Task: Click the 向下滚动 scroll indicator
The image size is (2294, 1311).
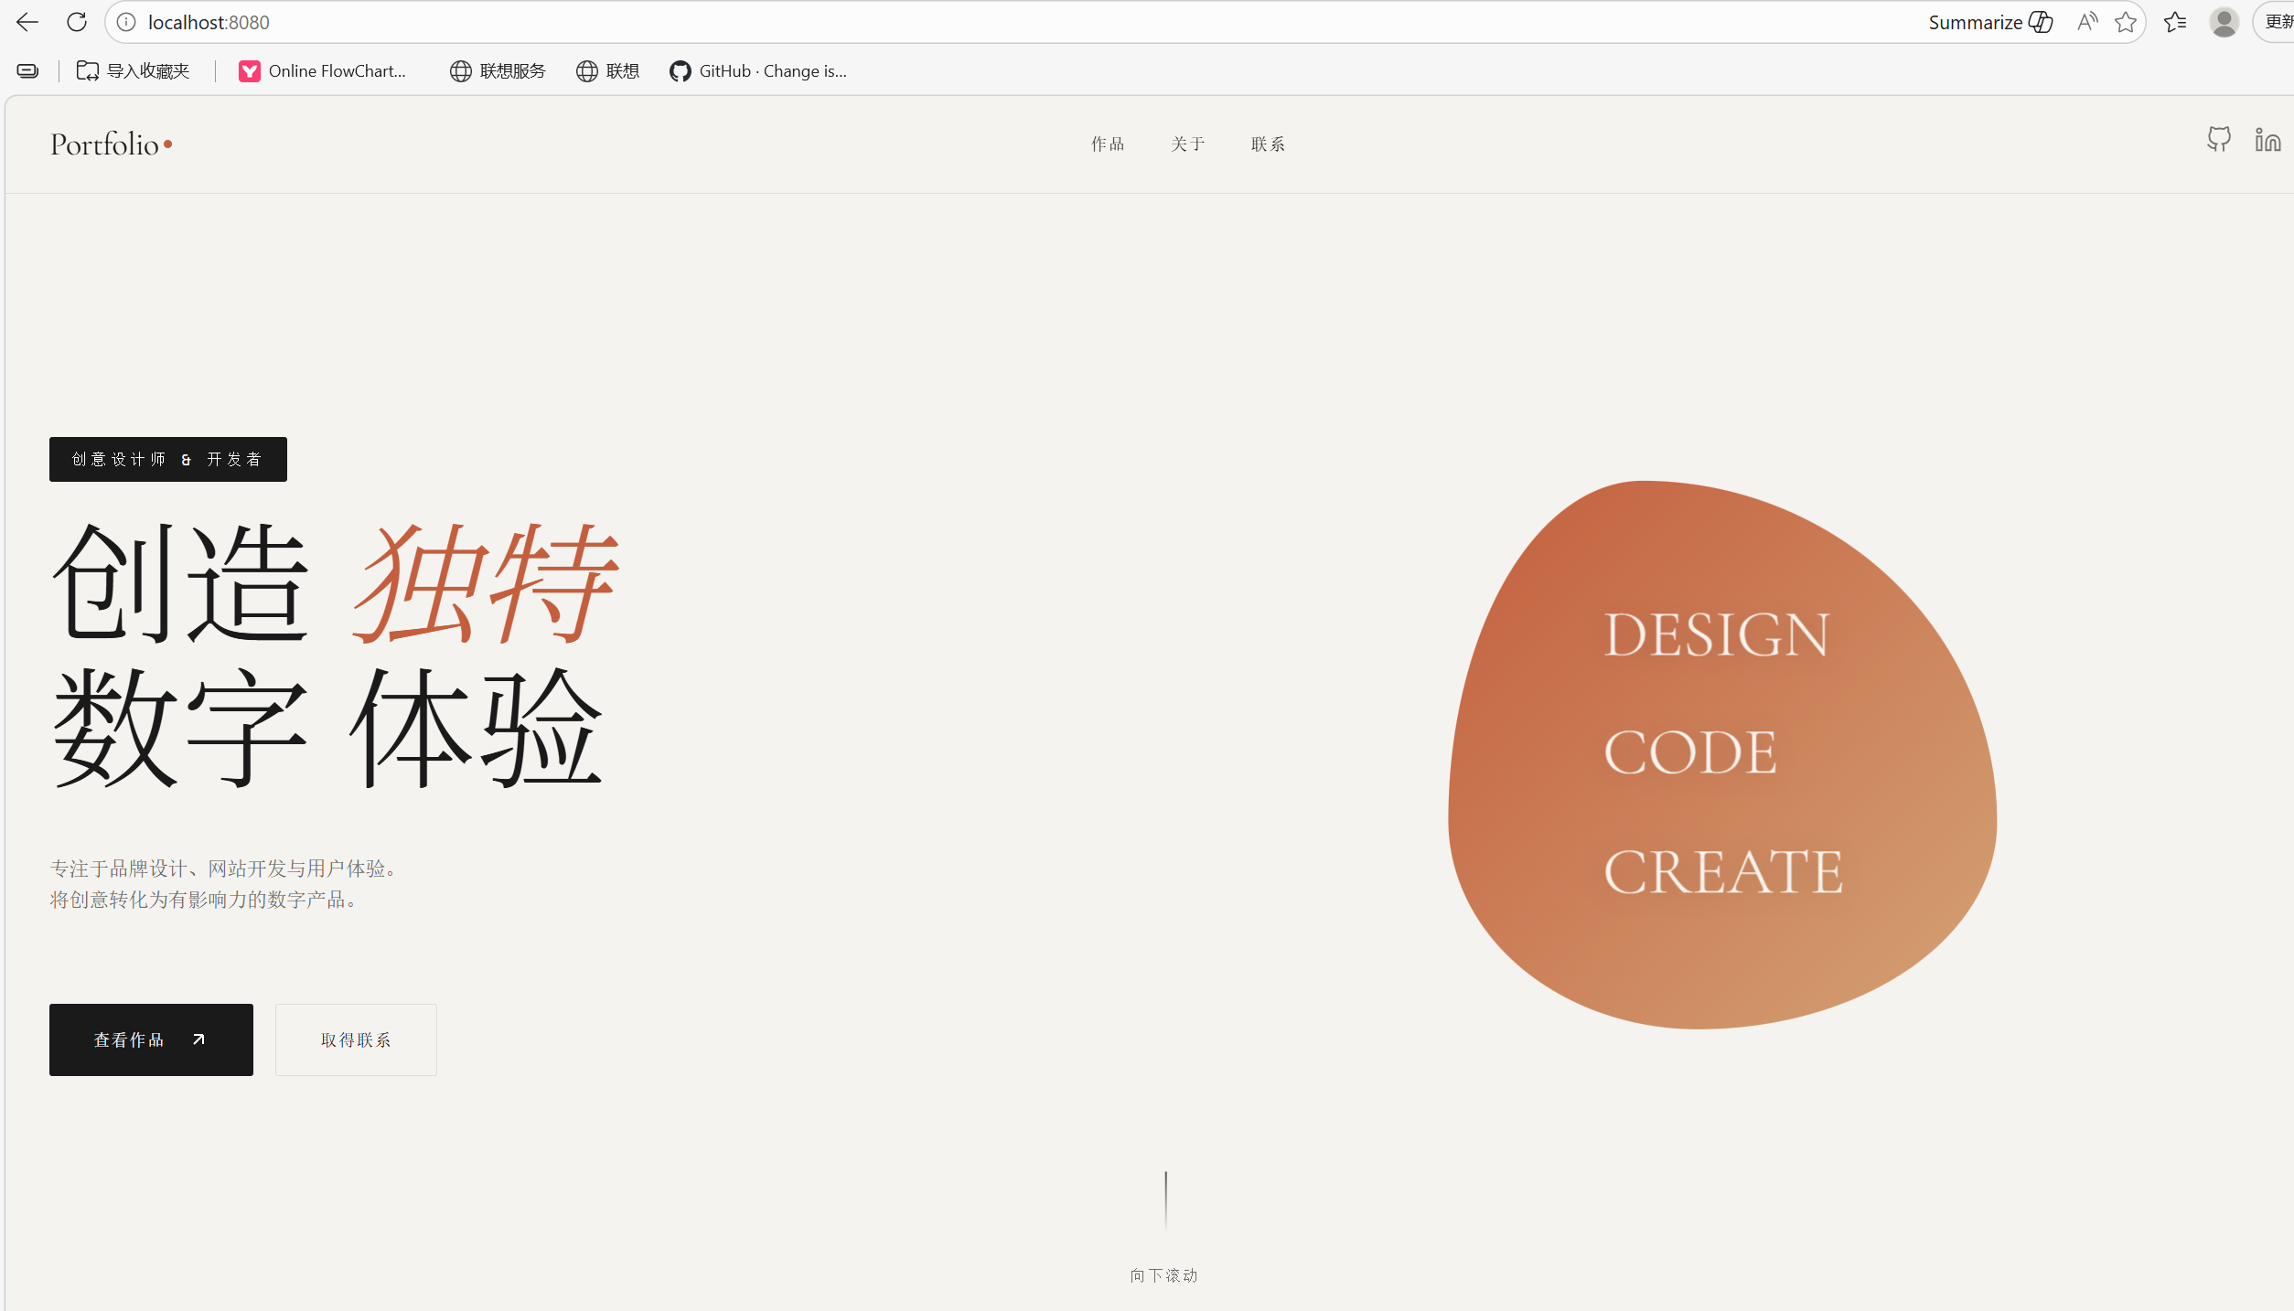Action: pos(1163,1275)
